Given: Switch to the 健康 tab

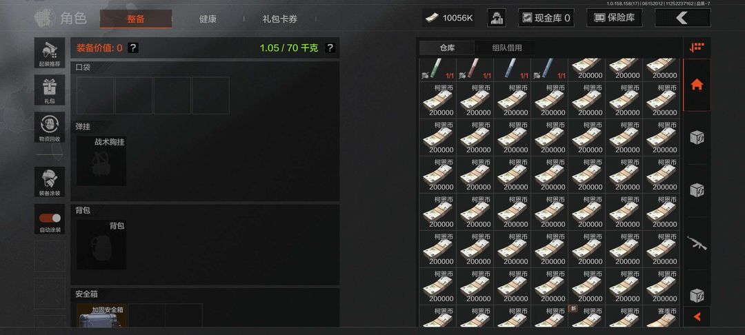Looking at the screenshot, I should 208,19.
